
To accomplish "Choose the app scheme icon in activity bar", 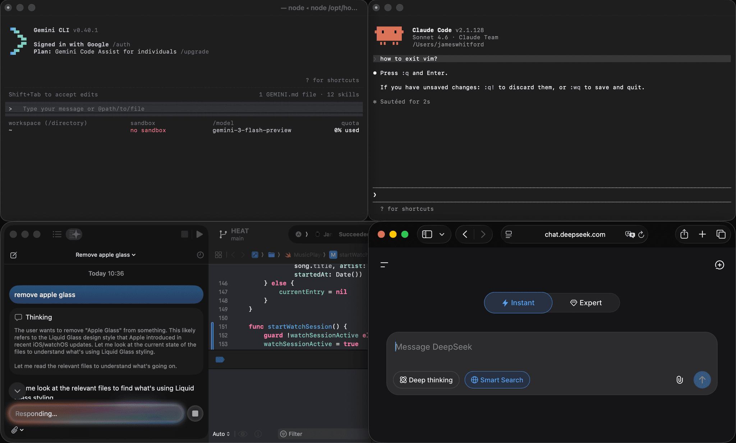I will click(298, 234).
